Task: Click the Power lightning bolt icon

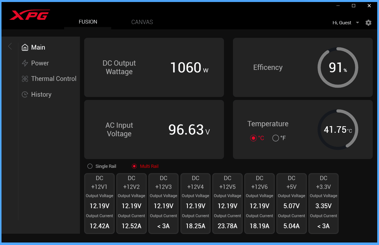Action: pyautogui.click(x=25, y=63)
